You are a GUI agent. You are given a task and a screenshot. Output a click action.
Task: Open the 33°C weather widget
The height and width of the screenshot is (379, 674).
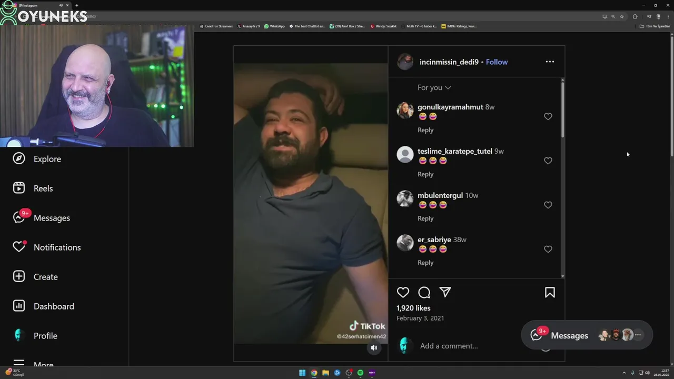coord(13,372)
